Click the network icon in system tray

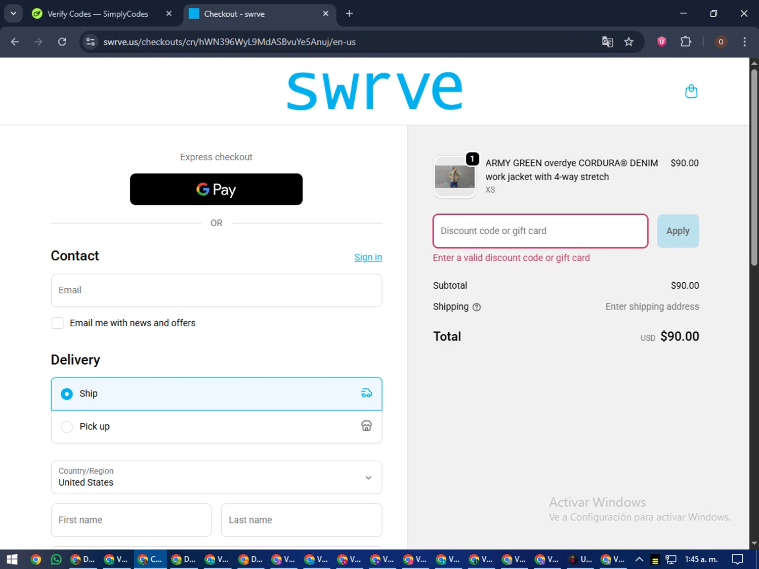[671, 559]
